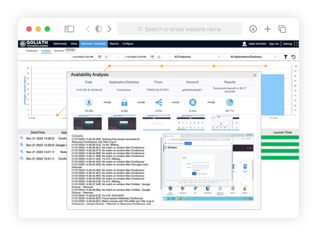
Task: Click the last orange chart point at right
Action: point(266,66)
